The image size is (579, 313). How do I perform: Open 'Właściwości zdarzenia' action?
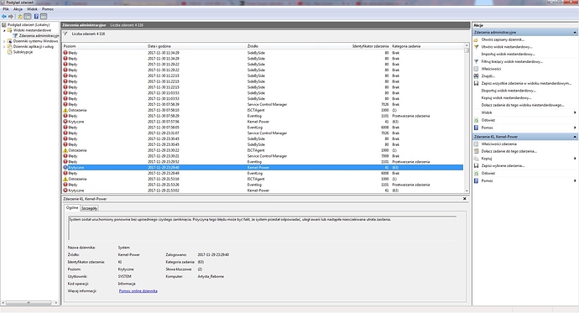[x=499, y=144]
